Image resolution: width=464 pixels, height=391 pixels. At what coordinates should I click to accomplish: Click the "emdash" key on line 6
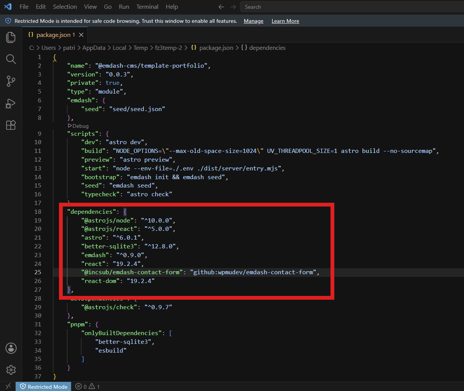[81, 100]
